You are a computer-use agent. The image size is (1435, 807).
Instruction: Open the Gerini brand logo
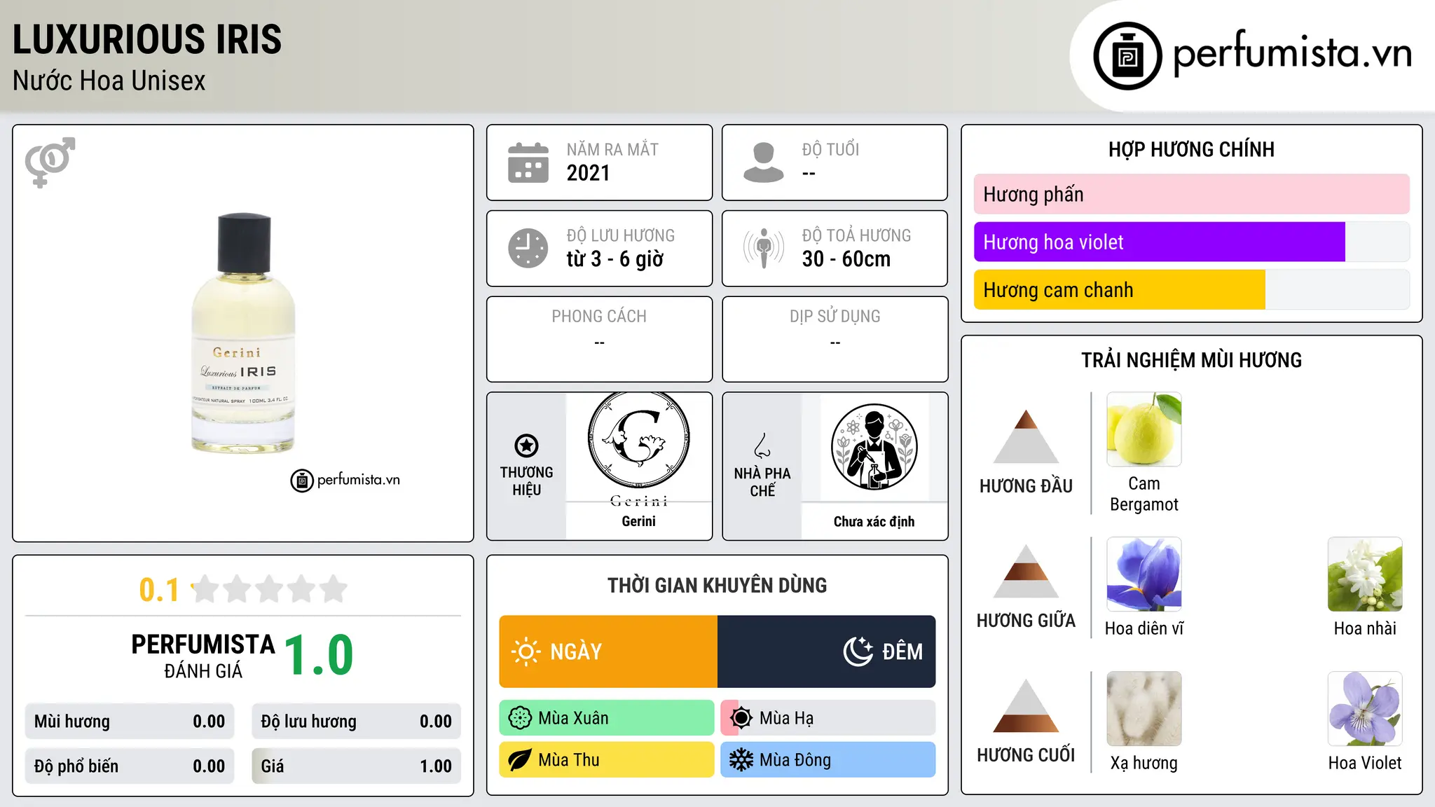638,448
